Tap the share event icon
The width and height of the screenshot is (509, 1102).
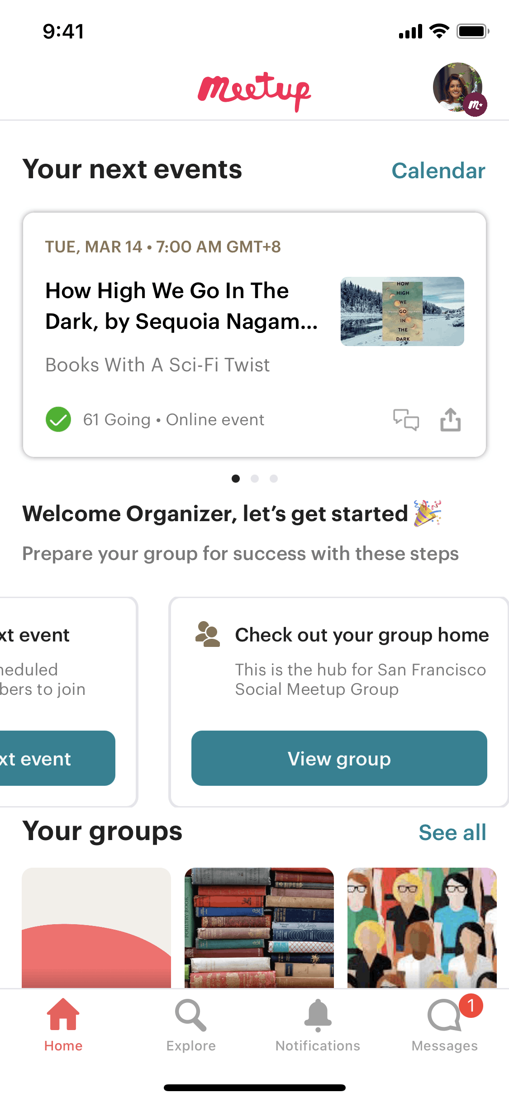coord(451,420)
